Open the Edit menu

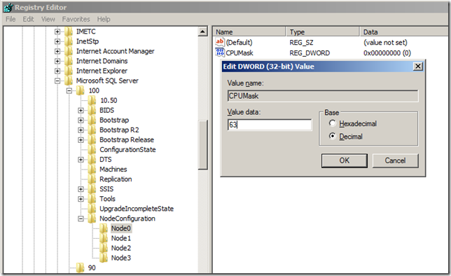[x=28, y=20]
